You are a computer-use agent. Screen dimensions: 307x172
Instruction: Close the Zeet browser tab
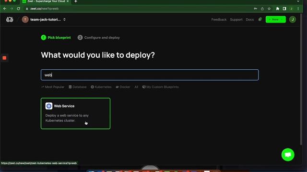[68, 1]
